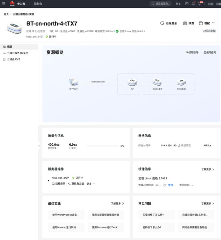
Task: Open the notifications bell
Action: pyautogui.click(x=193, y=4)
